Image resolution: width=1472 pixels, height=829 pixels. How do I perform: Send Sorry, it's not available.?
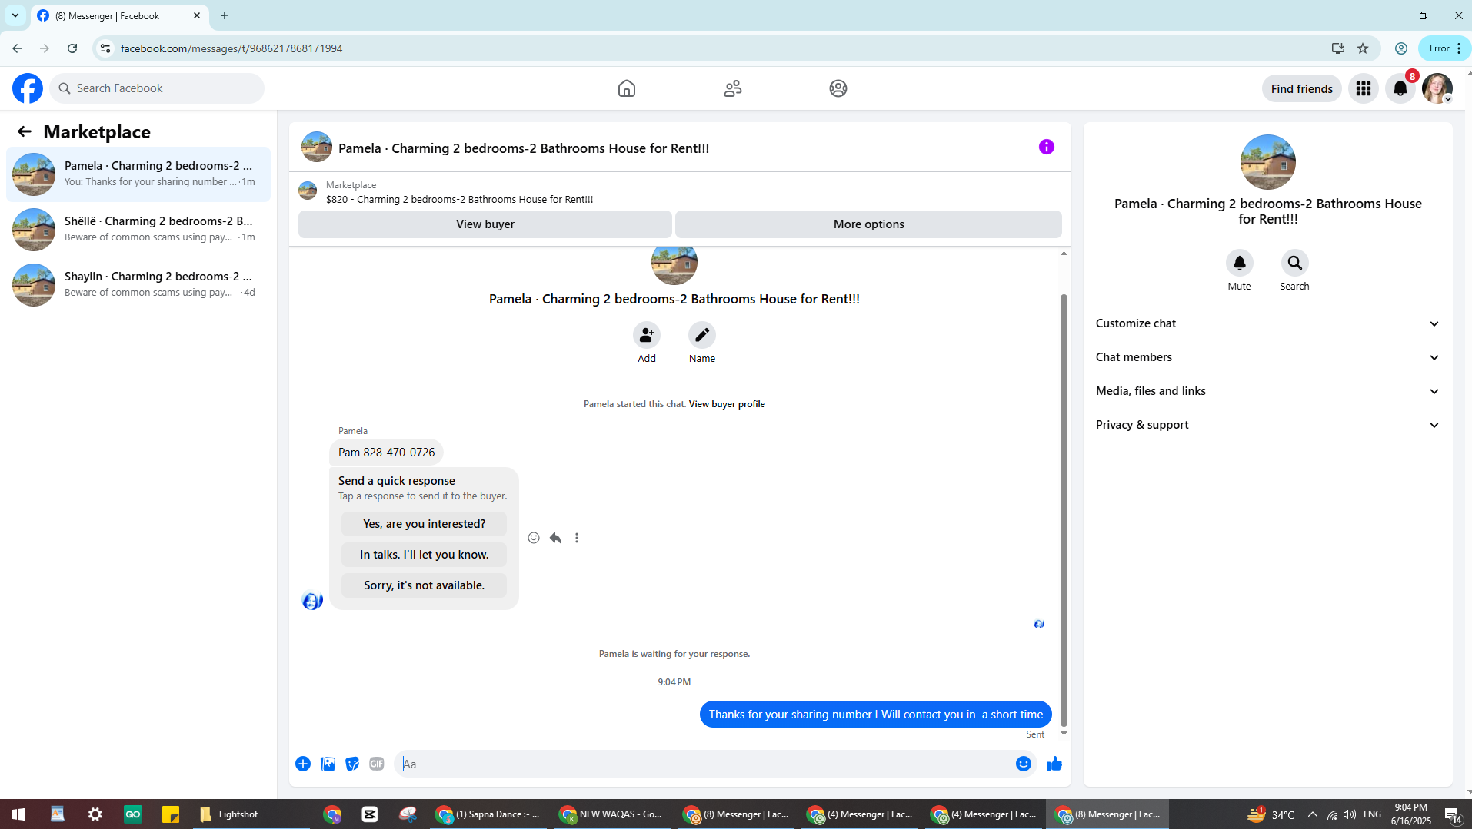pos(424,585)
